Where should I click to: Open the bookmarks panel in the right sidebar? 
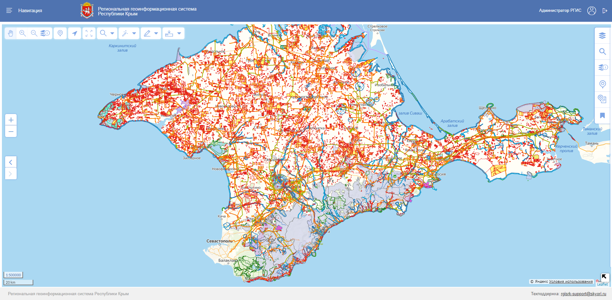coord(602,116)
